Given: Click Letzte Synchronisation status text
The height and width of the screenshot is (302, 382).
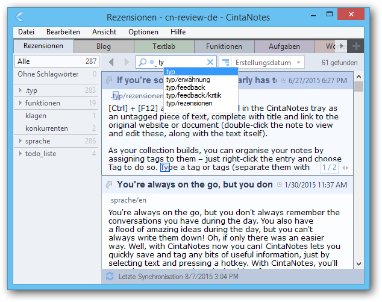Looking at the screenshot, I should (178, 277).
